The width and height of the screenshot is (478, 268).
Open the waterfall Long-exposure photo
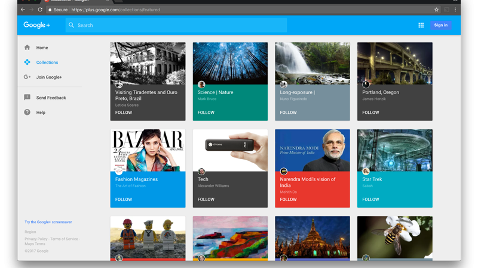coord(312,63)
